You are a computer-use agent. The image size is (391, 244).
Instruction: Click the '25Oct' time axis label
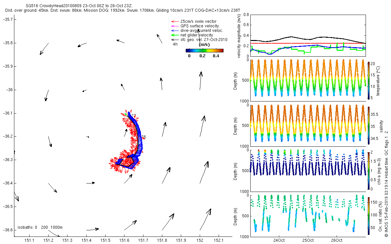tap(308, 240)
